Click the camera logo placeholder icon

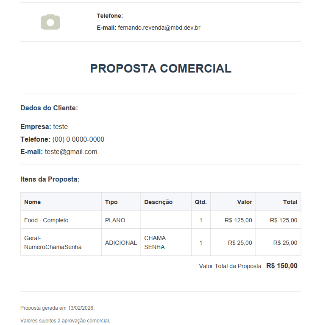point(50,22)
